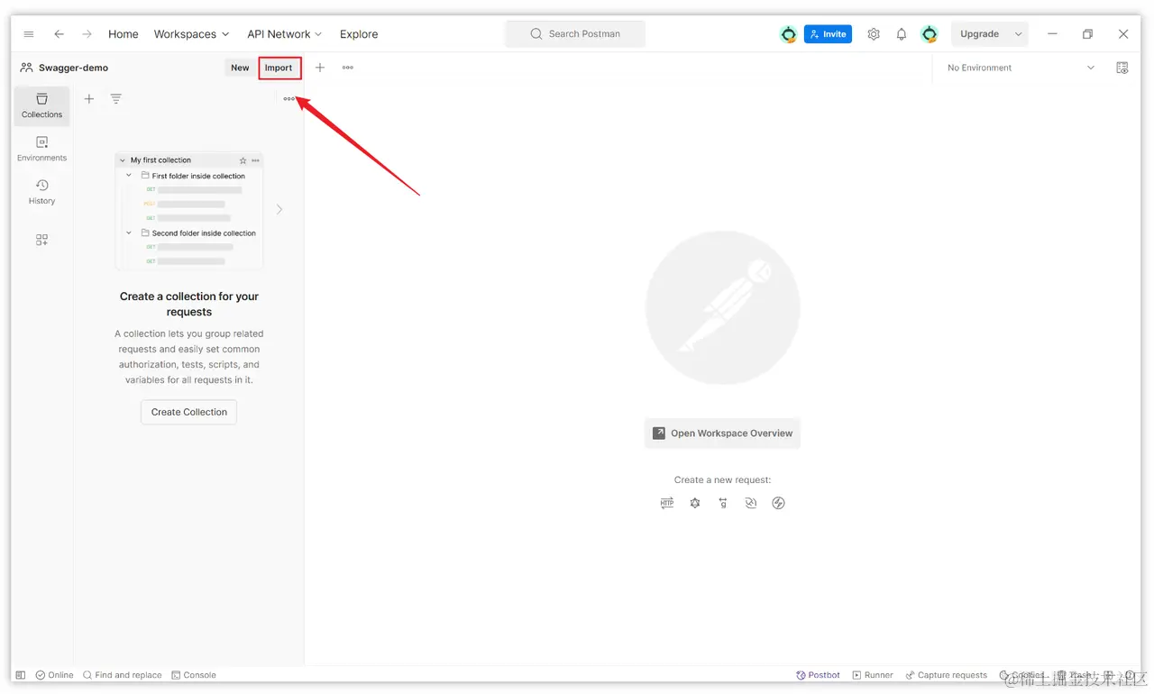The height and width of the screenshot is (694, 1154).
Task: Click the three dots on My first collection
Action: (x=255, y=160)
